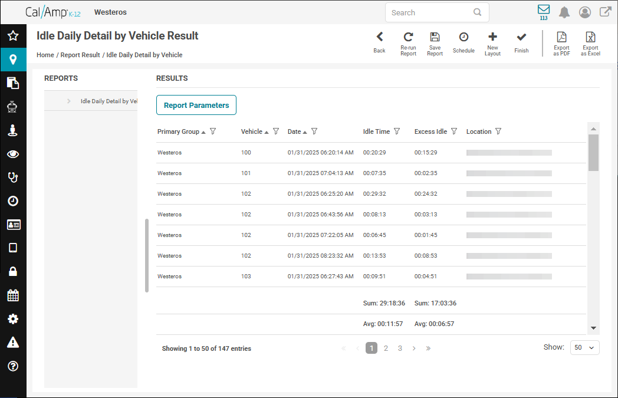The height and width of the screenshot is (398, 618).
Task: Open the user profile icon
Action: pyautogui.click(x=585, y=12)
